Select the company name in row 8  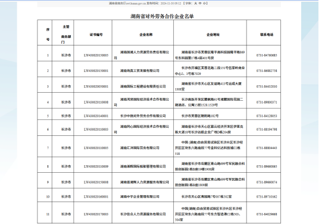tap(143, 166)
